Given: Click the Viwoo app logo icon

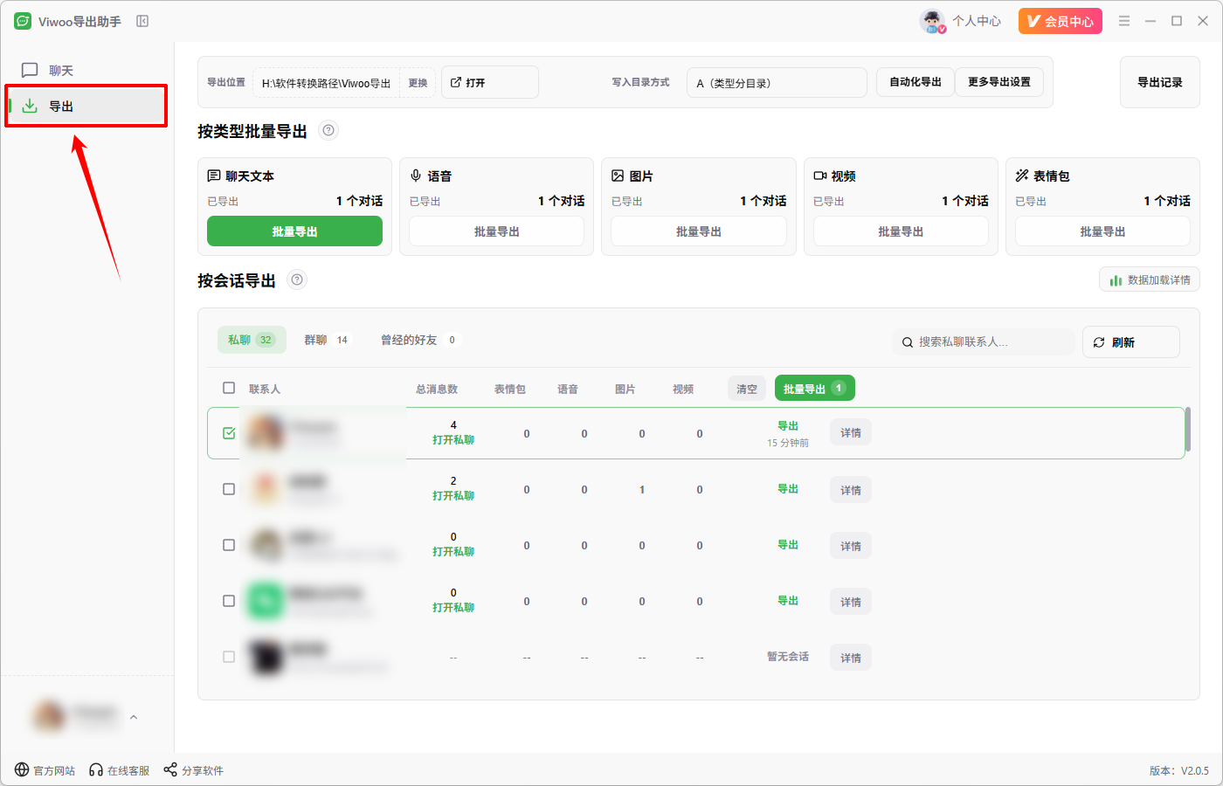Looking at the screenshot, I should click(23, 21).
